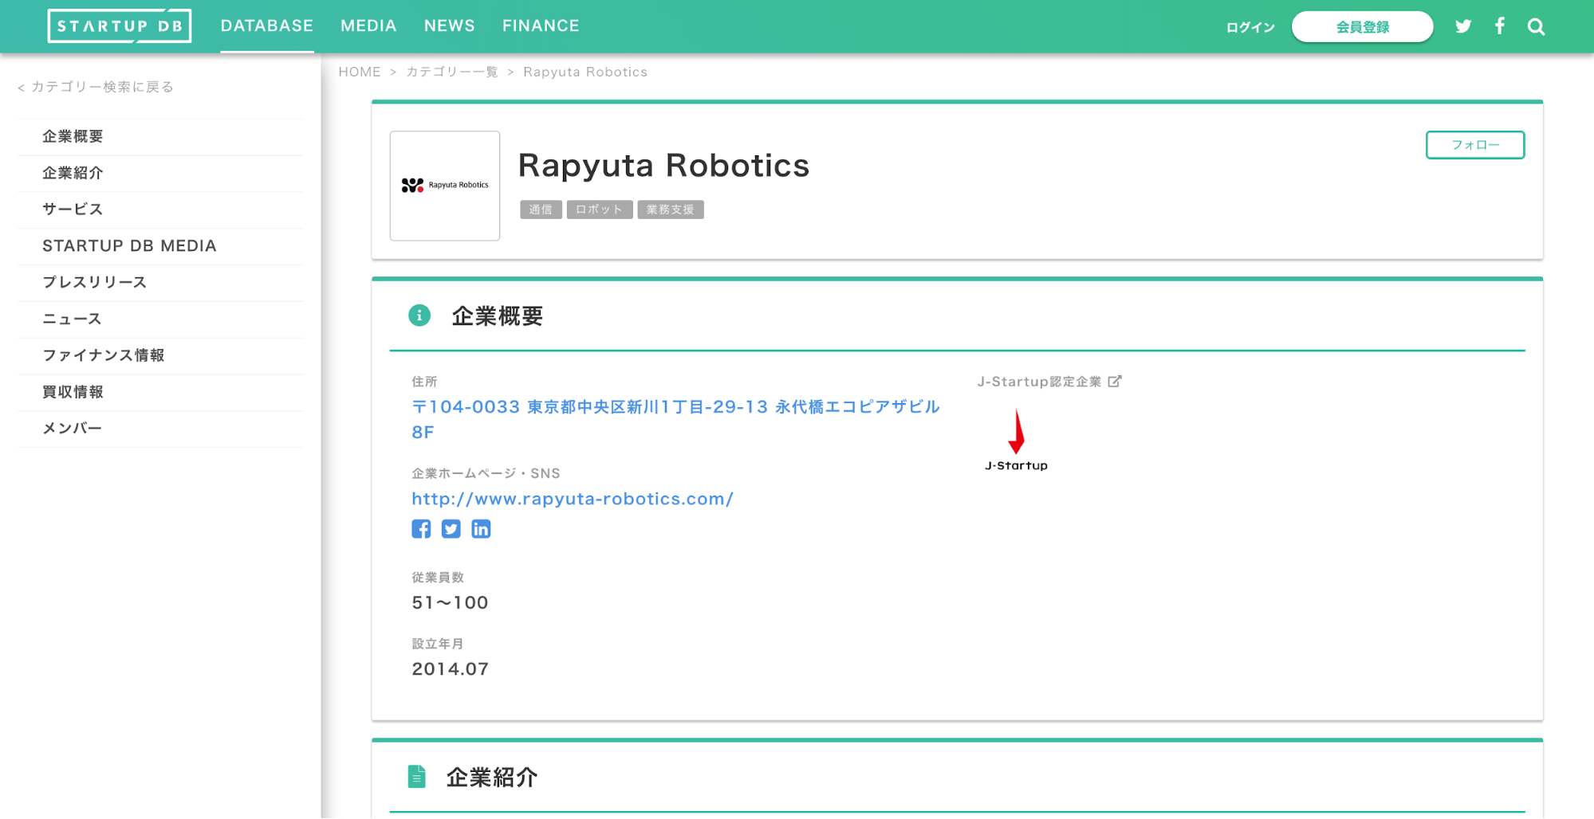
Task: Click the Rapyuta Robotics logo thumbnail
Action: 445,186
